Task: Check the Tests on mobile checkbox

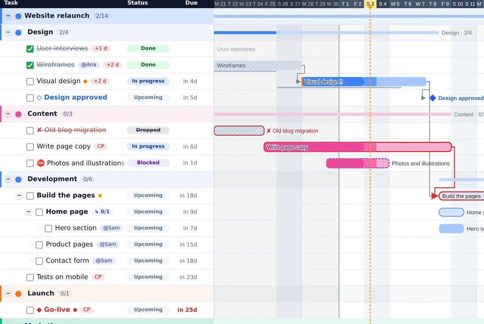Action: coord(30,278)
